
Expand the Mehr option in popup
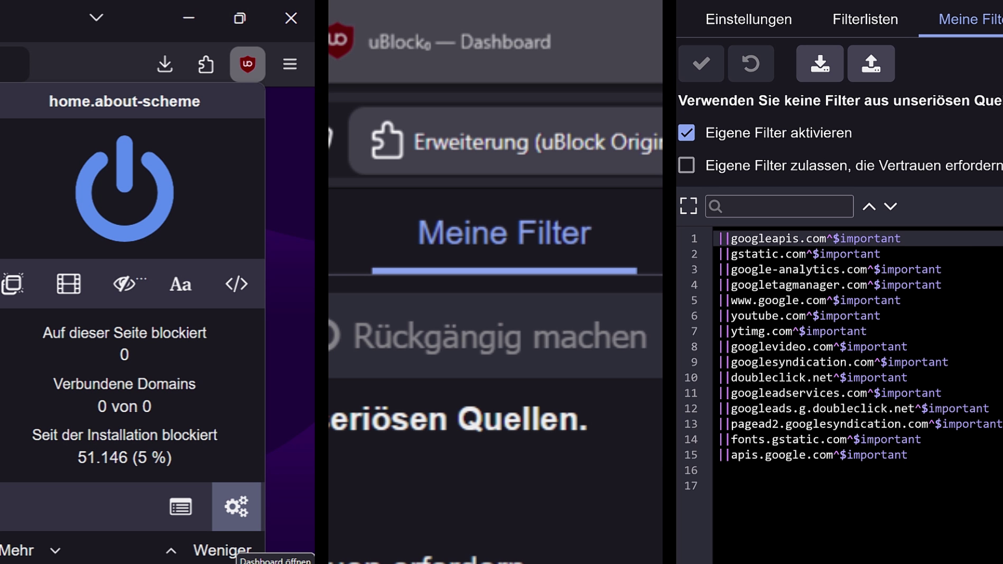pos(30,550)
